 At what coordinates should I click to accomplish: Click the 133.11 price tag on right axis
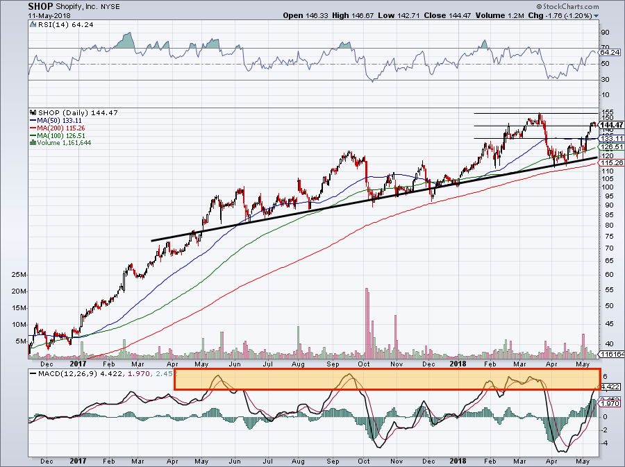[612, 139]
